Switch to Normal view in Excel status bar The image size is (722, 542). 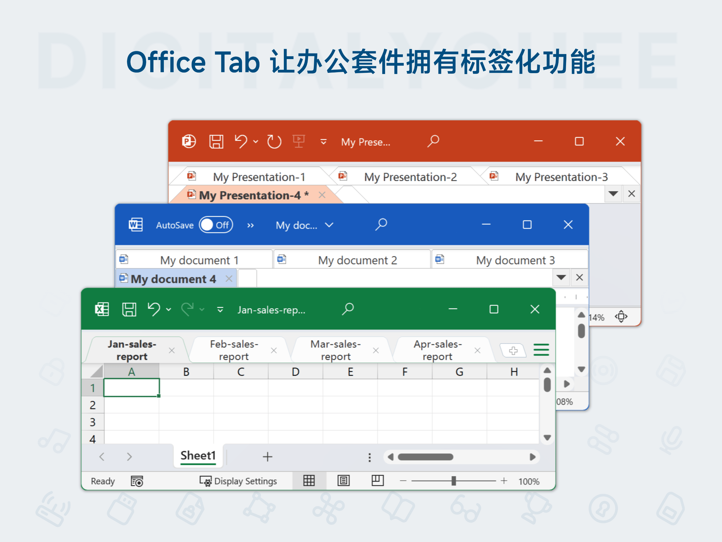point(308,481)
